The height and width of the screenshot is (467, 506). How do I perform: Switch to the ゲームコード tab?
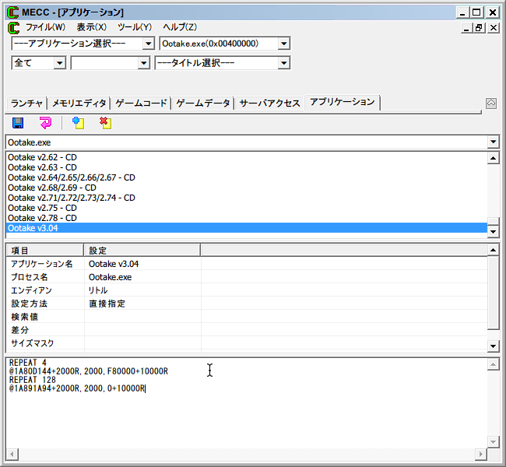pyautogui.click(x=141, y=104)
